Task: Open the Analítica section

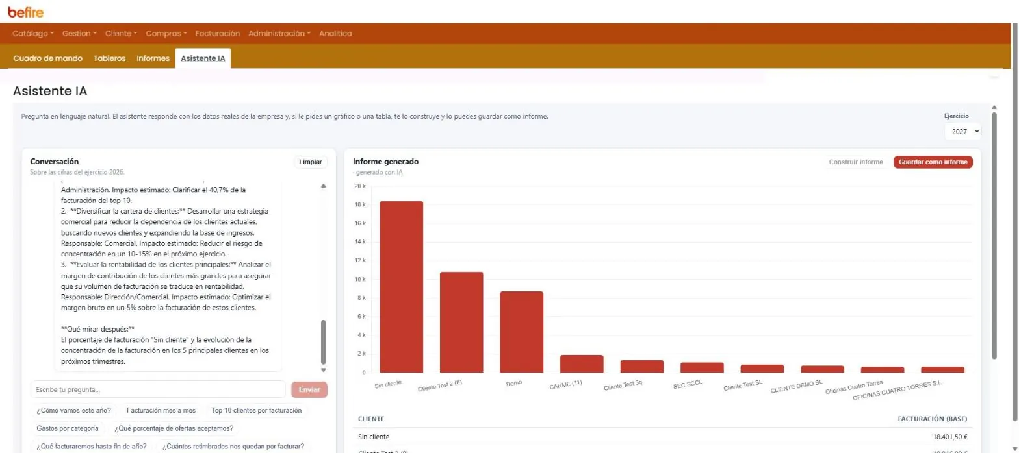Action: coord(335,33)
